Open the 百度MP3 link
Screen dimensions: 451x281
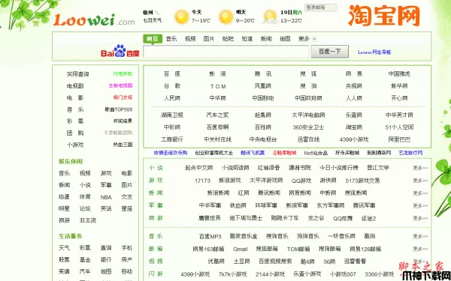pos(210,237)
